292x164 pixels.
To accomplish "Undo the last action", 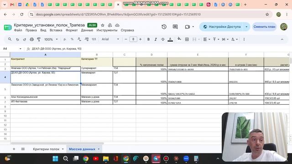I will [17, 40].
